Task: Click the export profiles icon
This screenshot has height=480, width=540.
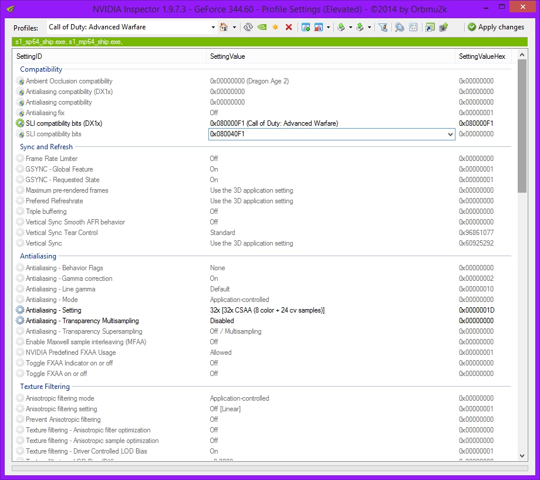Action: (x=341, y=27)
